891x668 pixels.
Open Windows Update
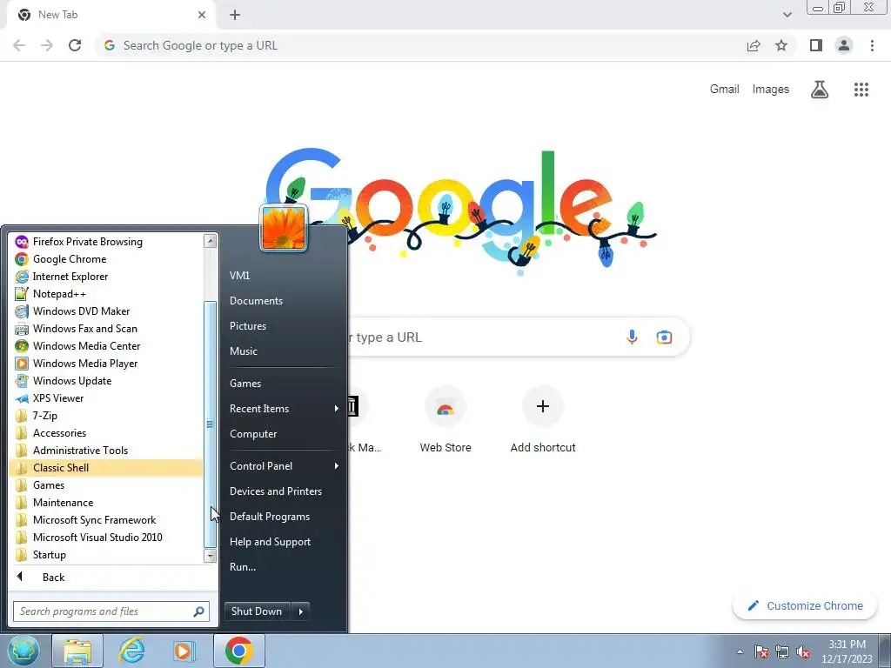pos(105,381)
